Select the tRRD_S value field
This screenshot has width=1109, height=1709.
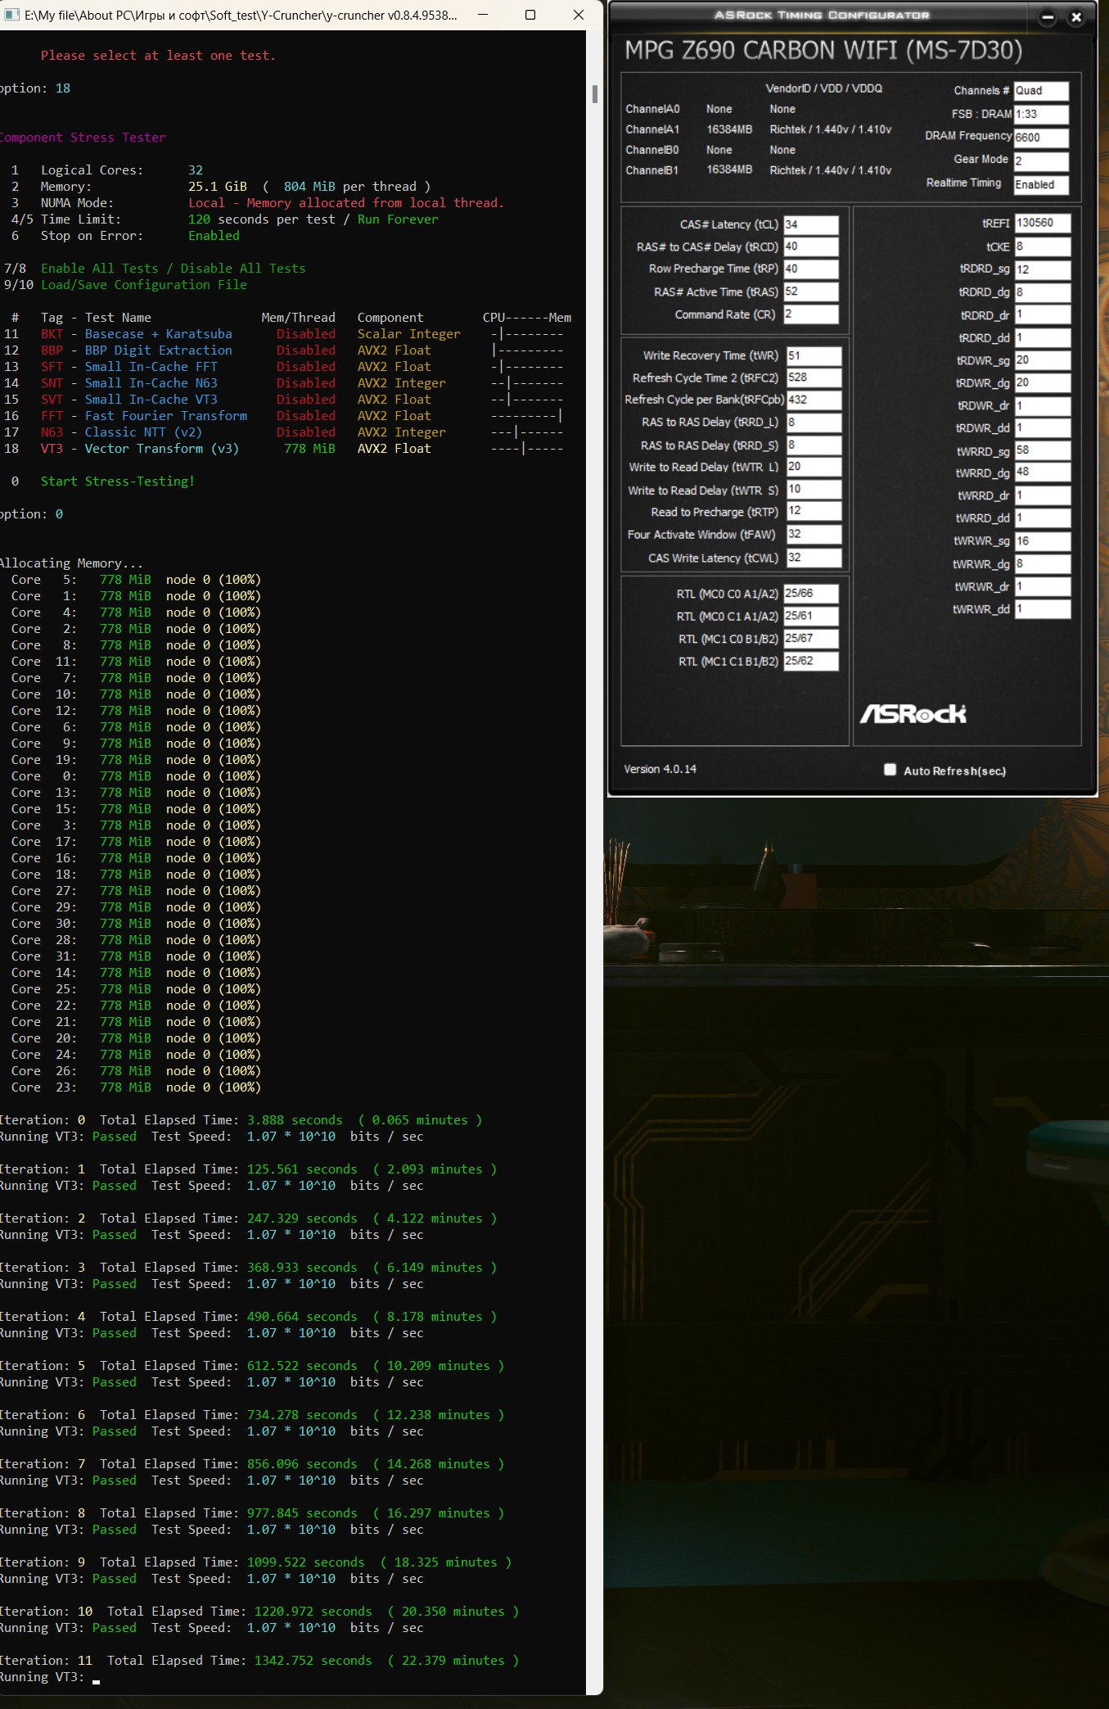coord(814,445)
